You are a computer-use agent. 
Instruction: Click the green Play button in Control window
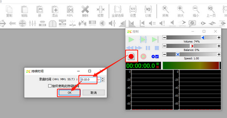pos(131,40)
